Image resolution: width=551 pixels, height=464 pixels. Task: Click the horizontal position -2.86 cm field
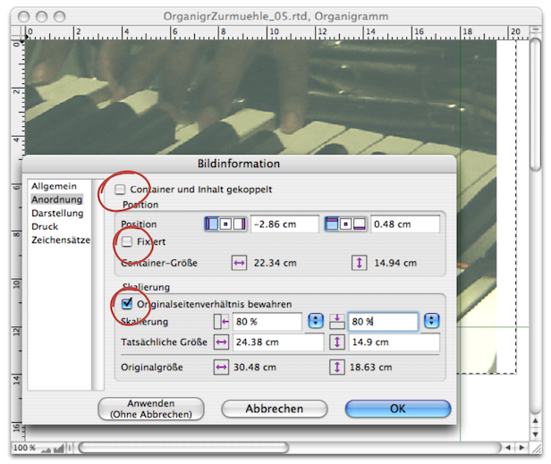click(284, 224)
